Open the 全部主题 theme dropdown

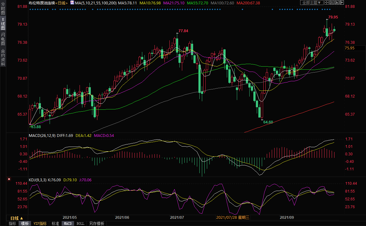311,3
